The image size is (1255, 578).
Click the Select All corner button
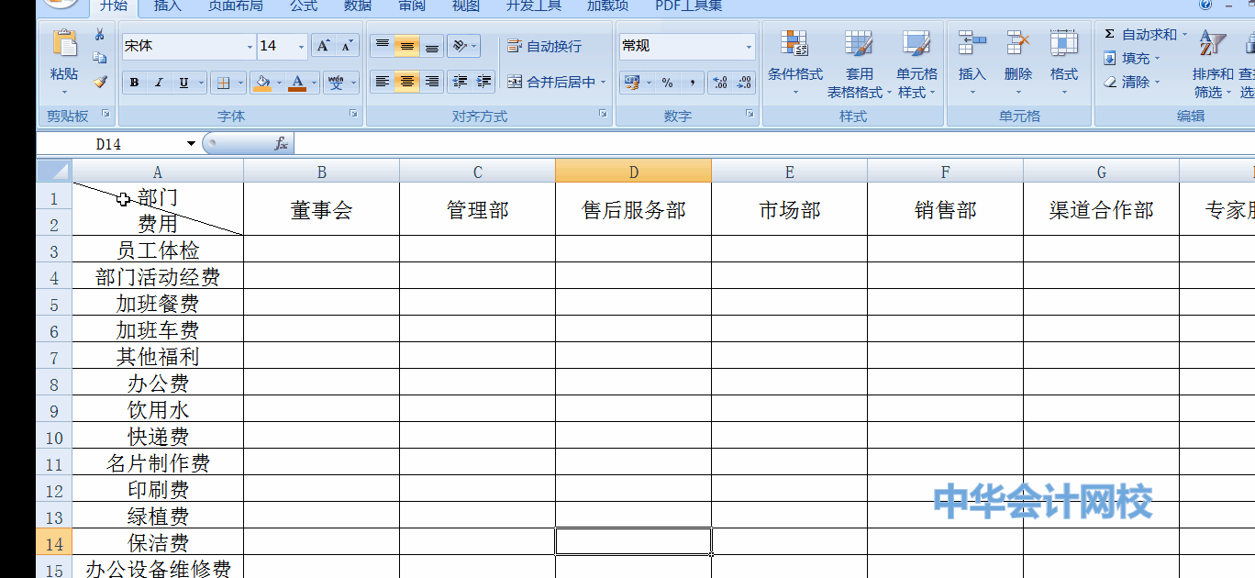click(x=54, y=171)
